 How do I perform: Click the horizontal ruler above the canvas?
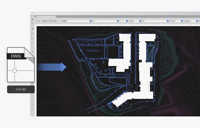(118, 25)
